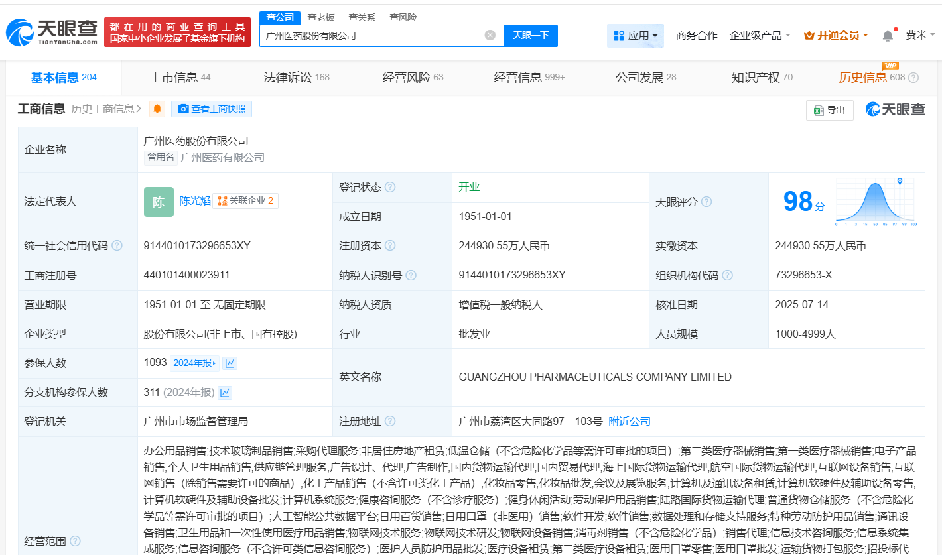This screenshot has height=555, width=942.
Task: Click help icon beside 天眼评分
Action: (x=706, y=202)
